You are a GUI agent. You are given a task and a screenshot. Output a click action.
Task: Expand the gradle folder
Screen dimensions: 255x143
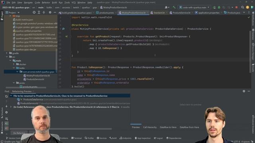point(7,53)
